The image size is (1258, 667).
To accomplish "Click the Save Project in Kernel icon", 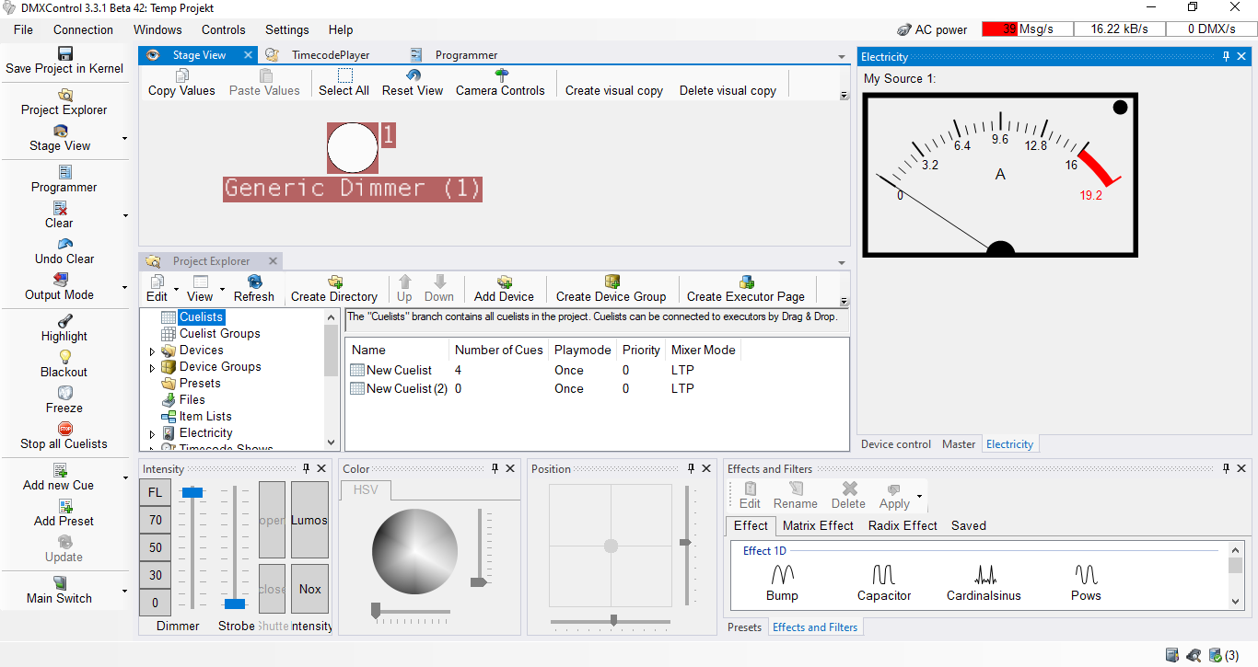I will (64, 53).
